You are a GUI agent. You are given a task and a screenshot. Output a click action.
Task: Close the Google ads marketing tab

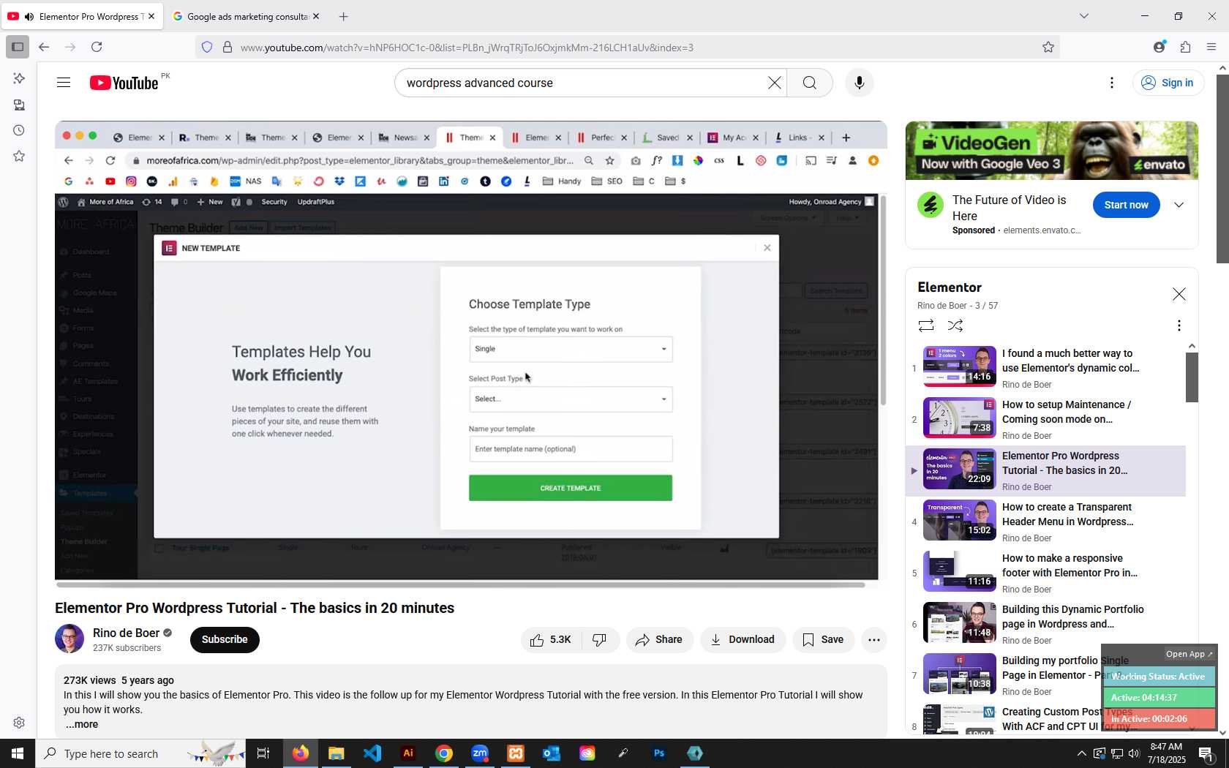click(x=316, y=16)
